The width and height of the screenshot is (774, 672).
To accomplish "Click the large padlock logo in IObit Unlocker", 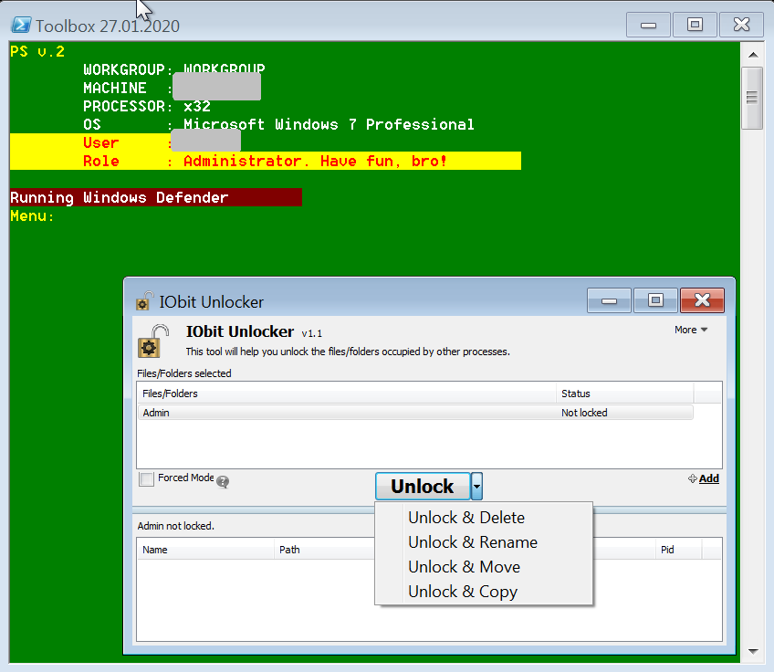I will [152, 341].
